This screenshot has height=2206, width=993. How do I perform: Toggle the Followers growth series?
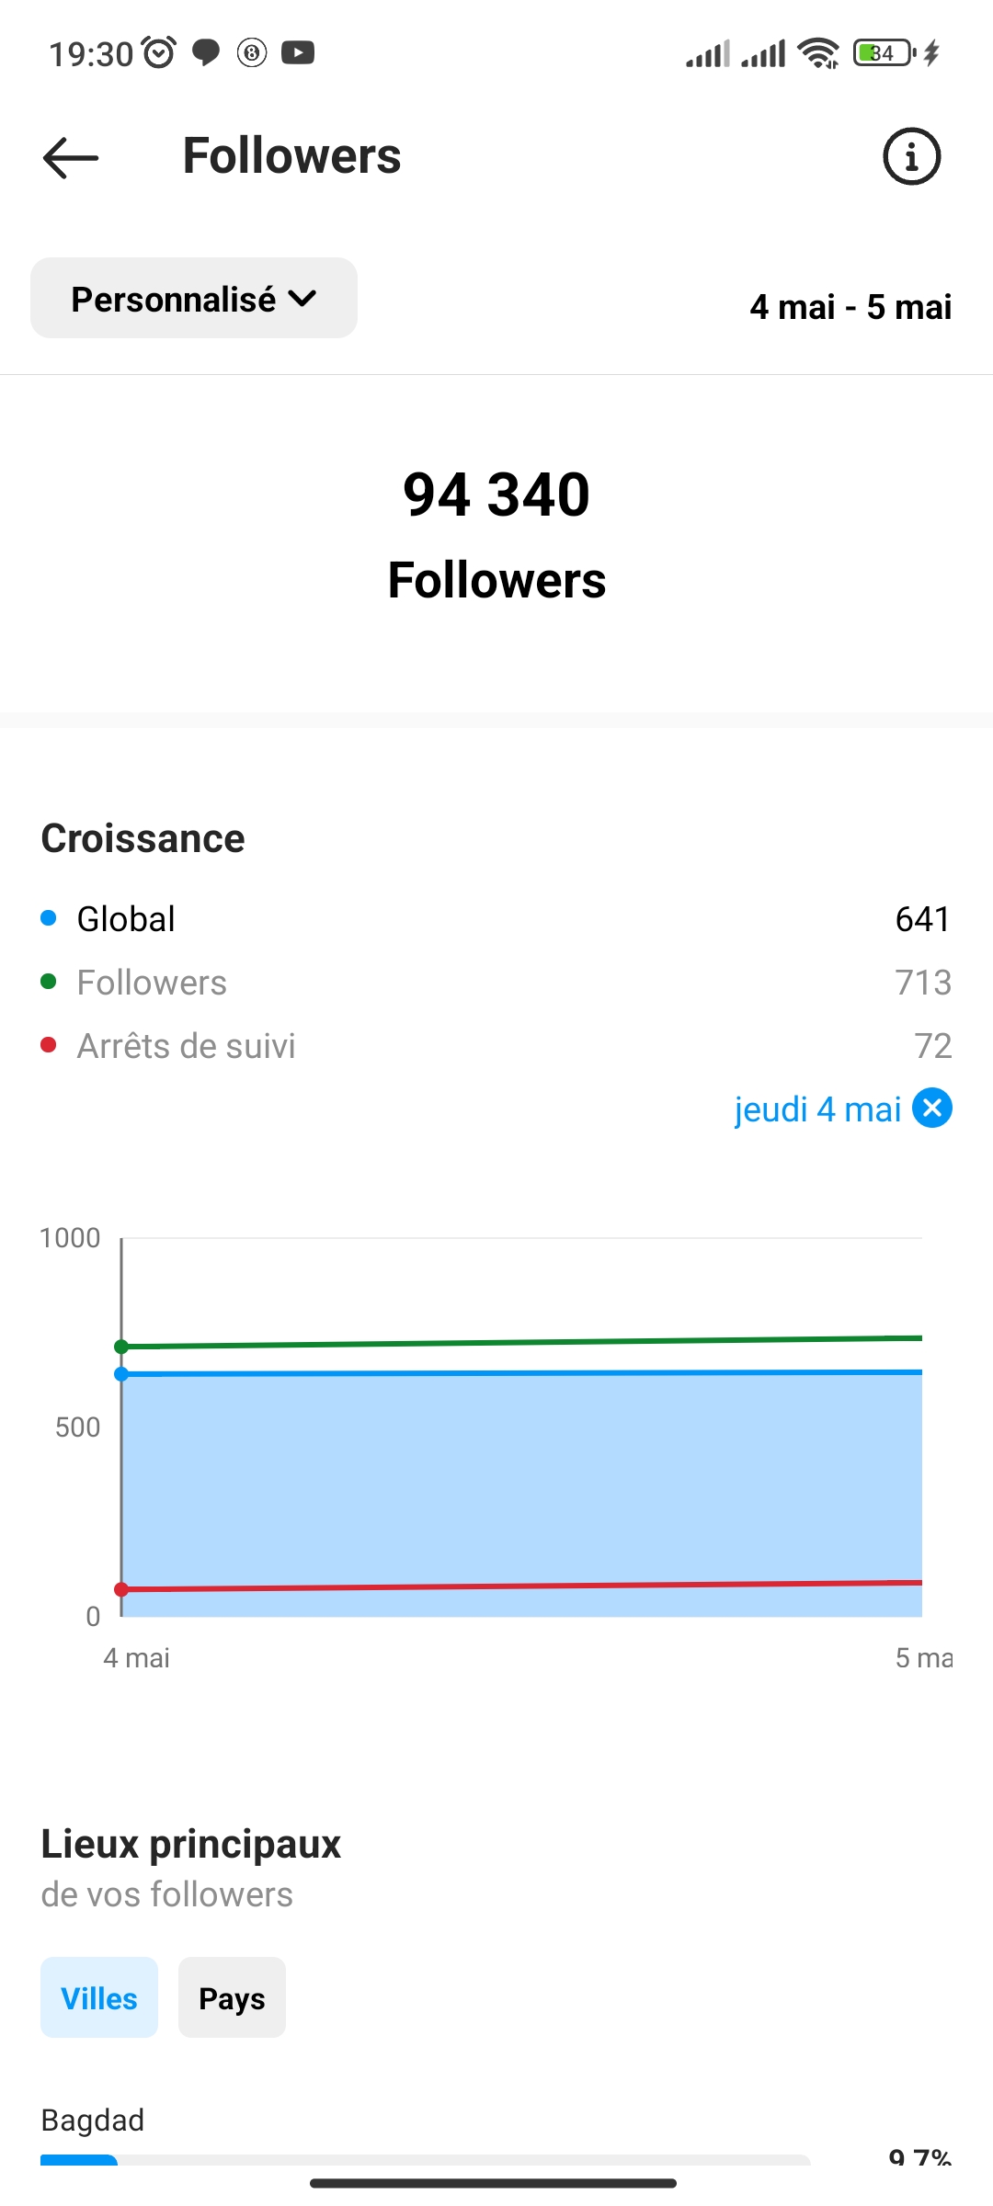pyautogui.click(x=152, y=983)
